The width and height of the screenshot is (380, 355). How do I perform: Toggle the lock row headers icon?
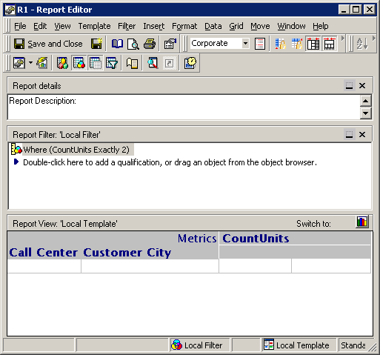[281, 44]
